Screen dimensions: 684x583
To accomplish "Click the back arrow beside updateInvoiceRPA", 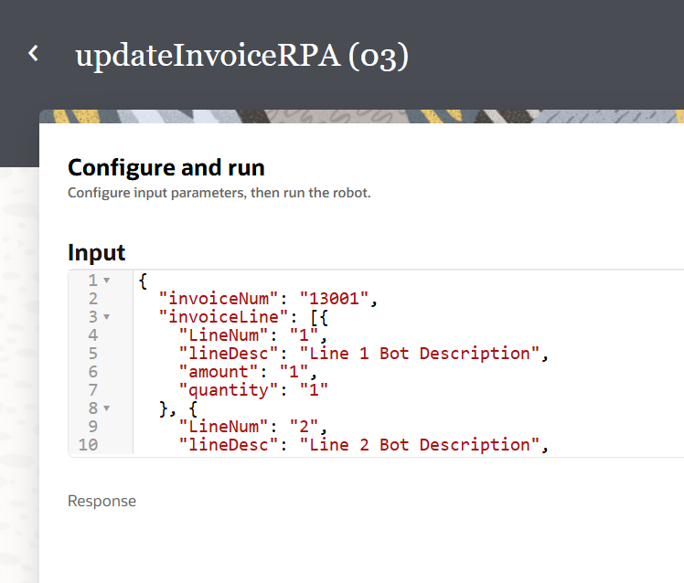I will (x=34, y=54).
